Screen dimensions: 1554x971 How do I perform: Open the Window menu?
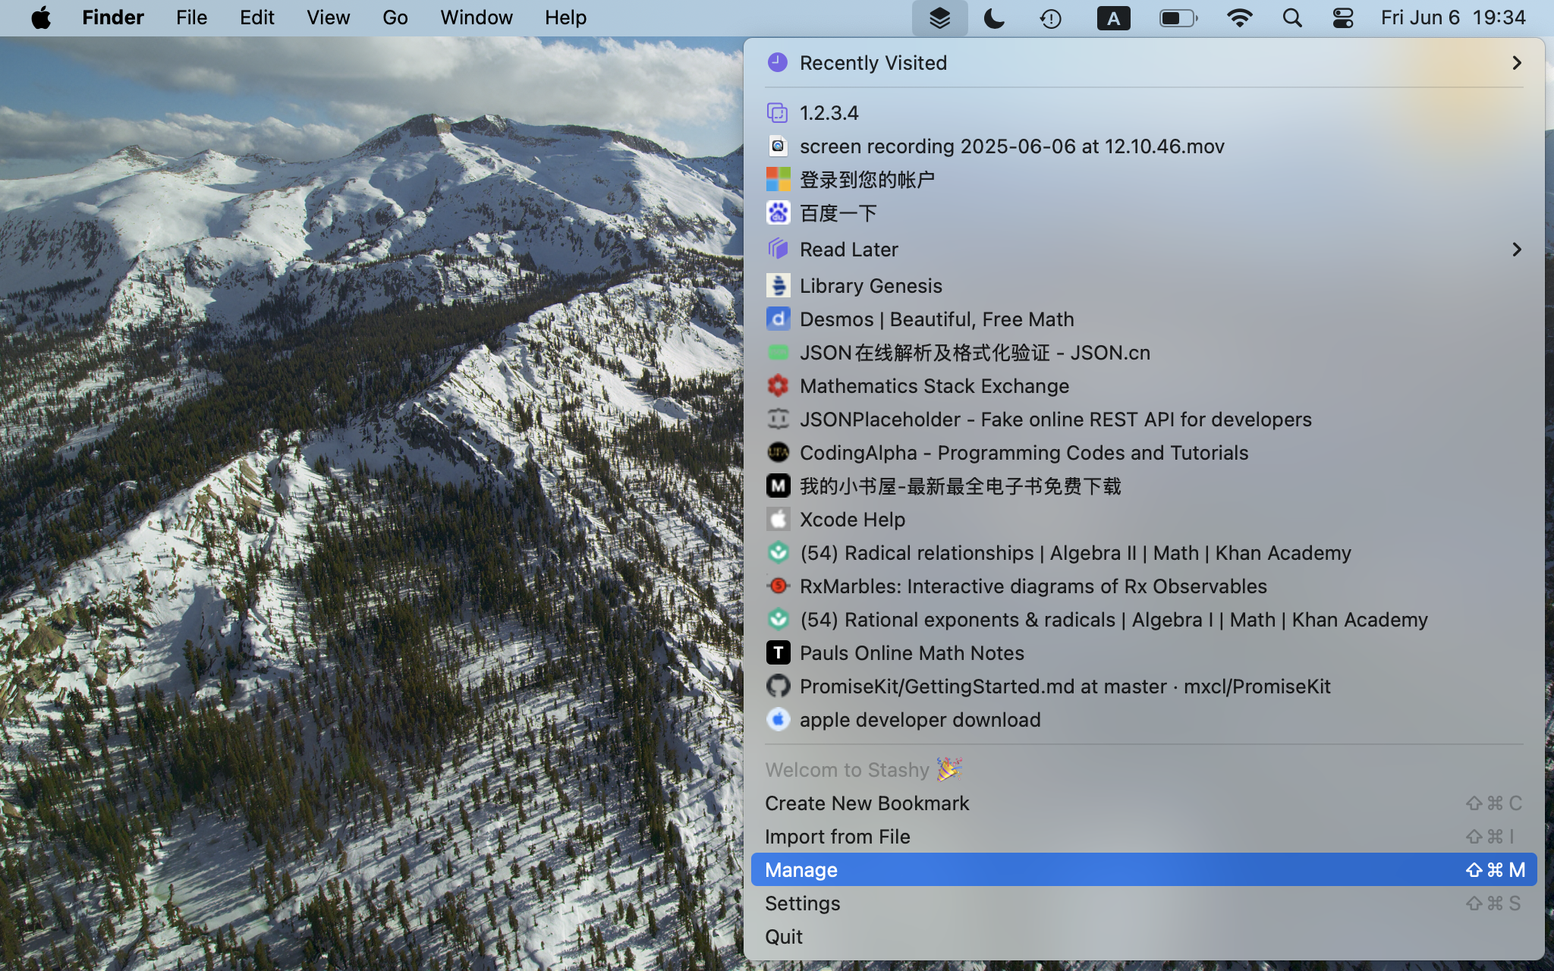pyautogui.click(x=477, y=17)
